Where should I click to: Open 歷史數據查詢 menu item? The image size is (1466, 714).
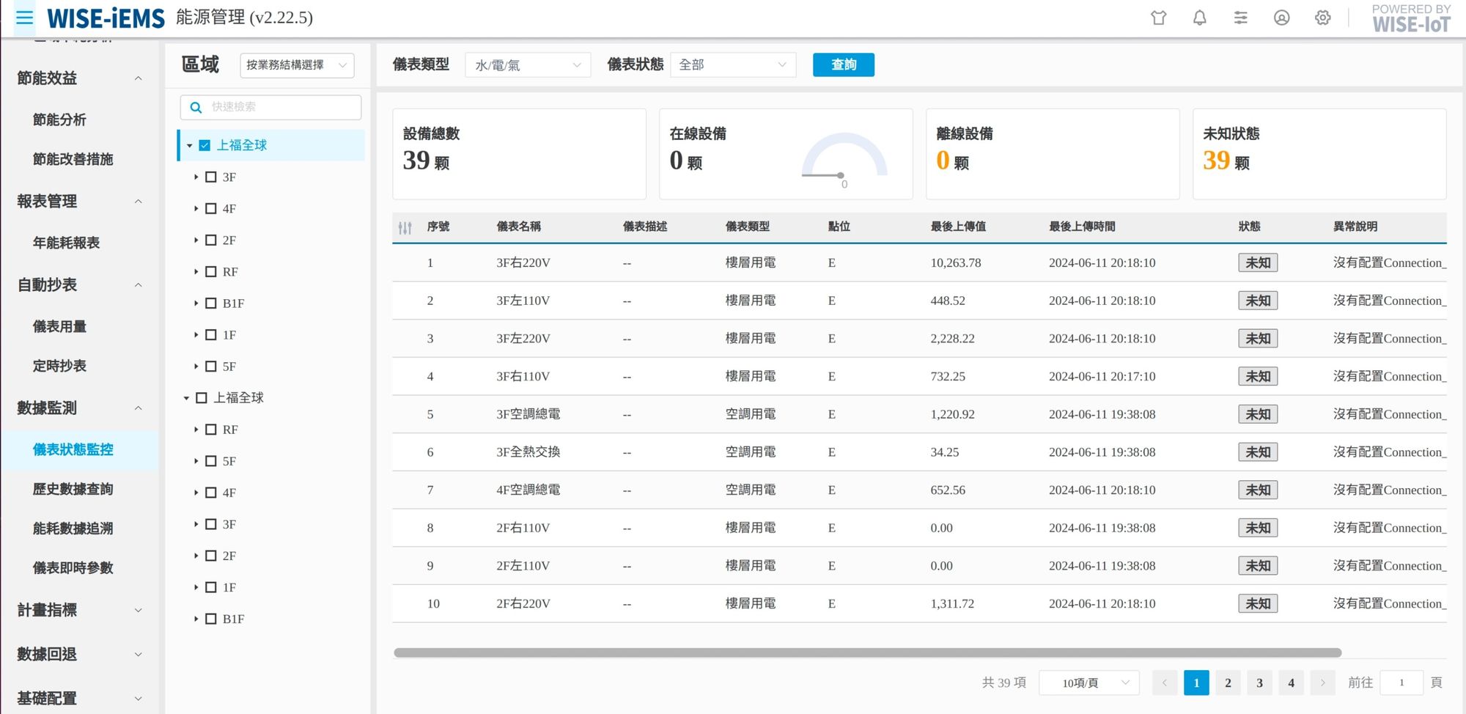pyautogui.click(x=73, y=489)
